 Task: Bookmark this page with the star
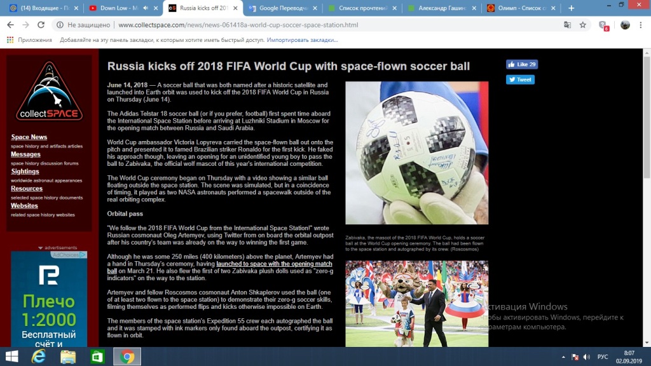coord(583,25)
